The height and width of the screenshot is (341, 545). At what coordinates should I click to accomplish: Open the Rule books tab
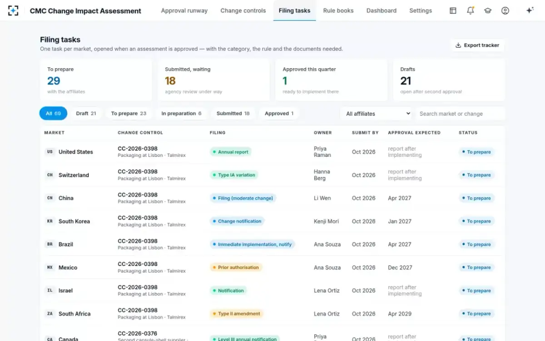338,10
